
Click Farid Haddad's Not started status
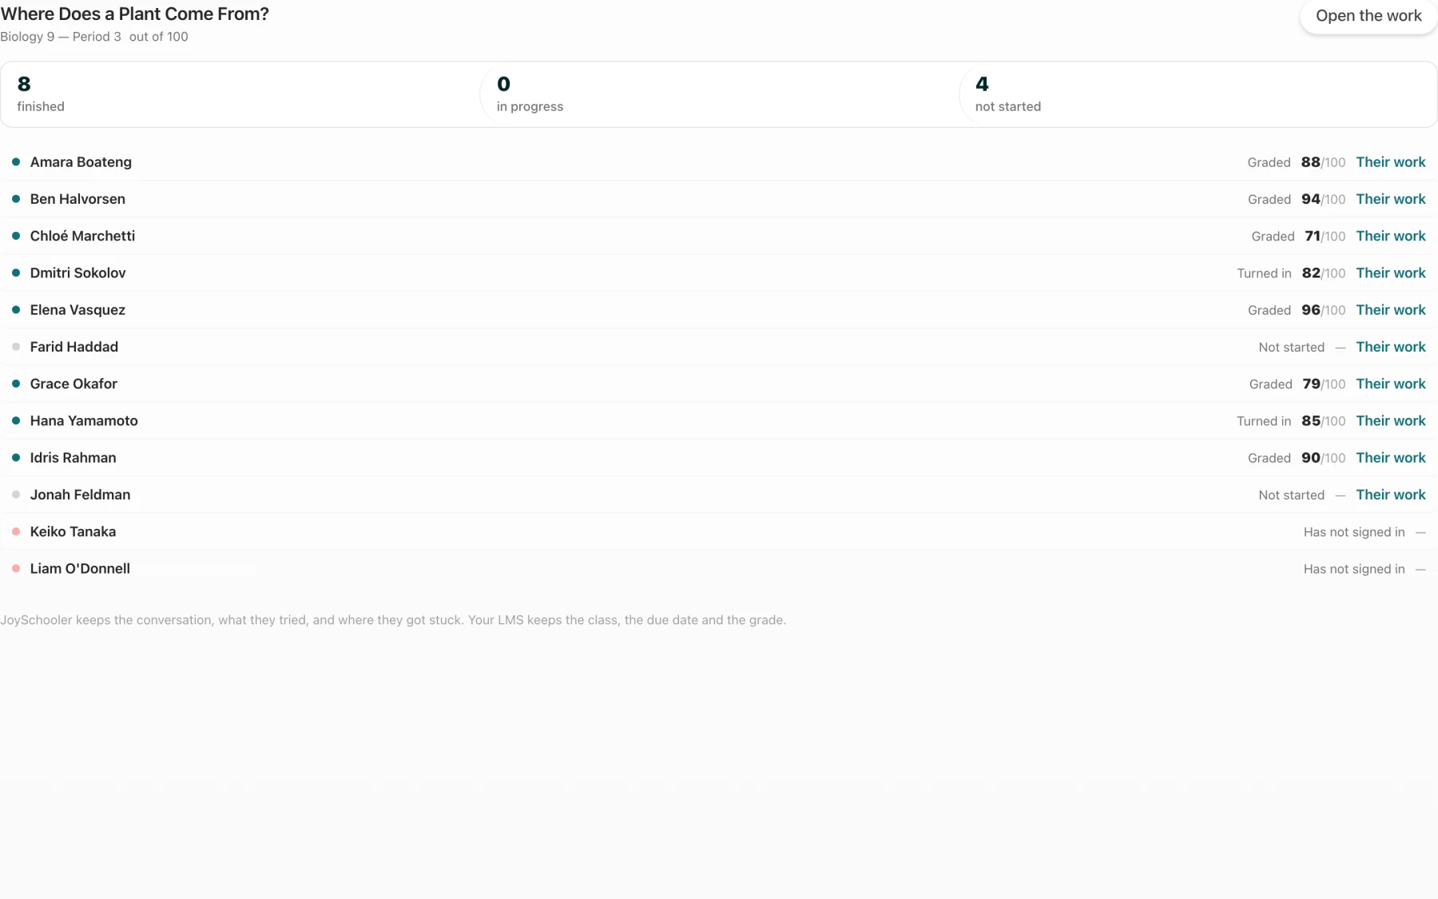pos(1291,348)
